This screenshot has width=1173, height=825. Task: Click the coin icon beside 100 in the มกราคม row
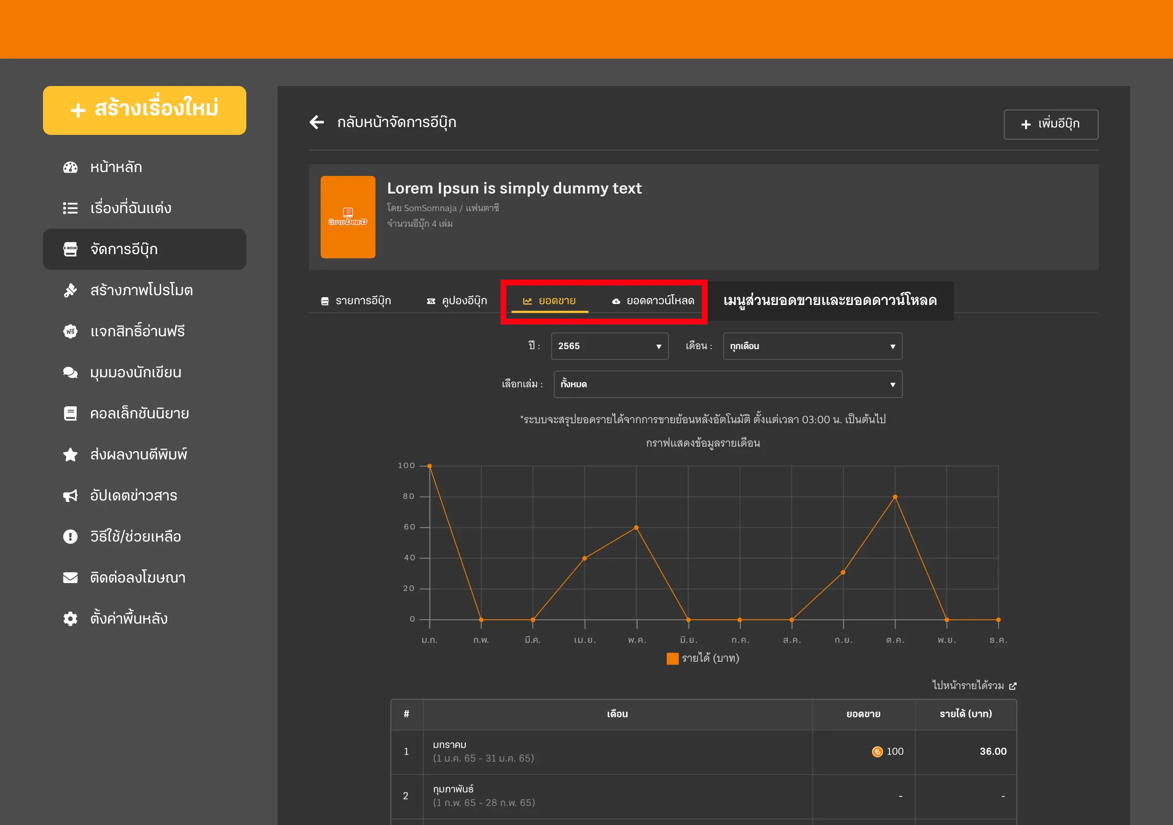point(877,752)
